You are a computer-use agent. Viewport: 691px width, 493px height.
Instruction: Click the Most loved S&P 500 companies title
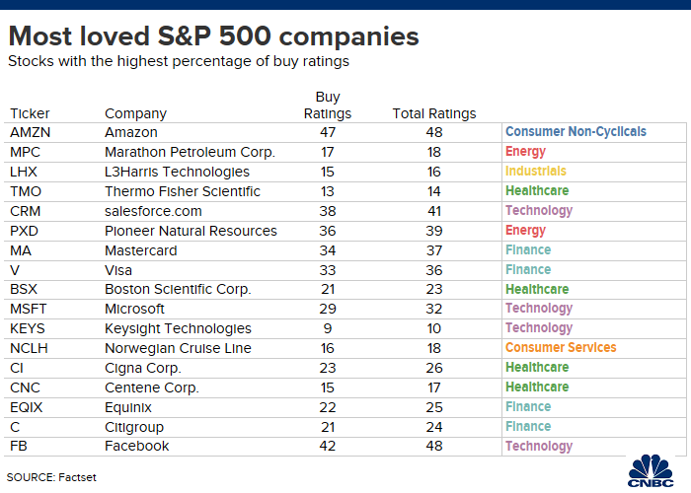tap(213, 37)
